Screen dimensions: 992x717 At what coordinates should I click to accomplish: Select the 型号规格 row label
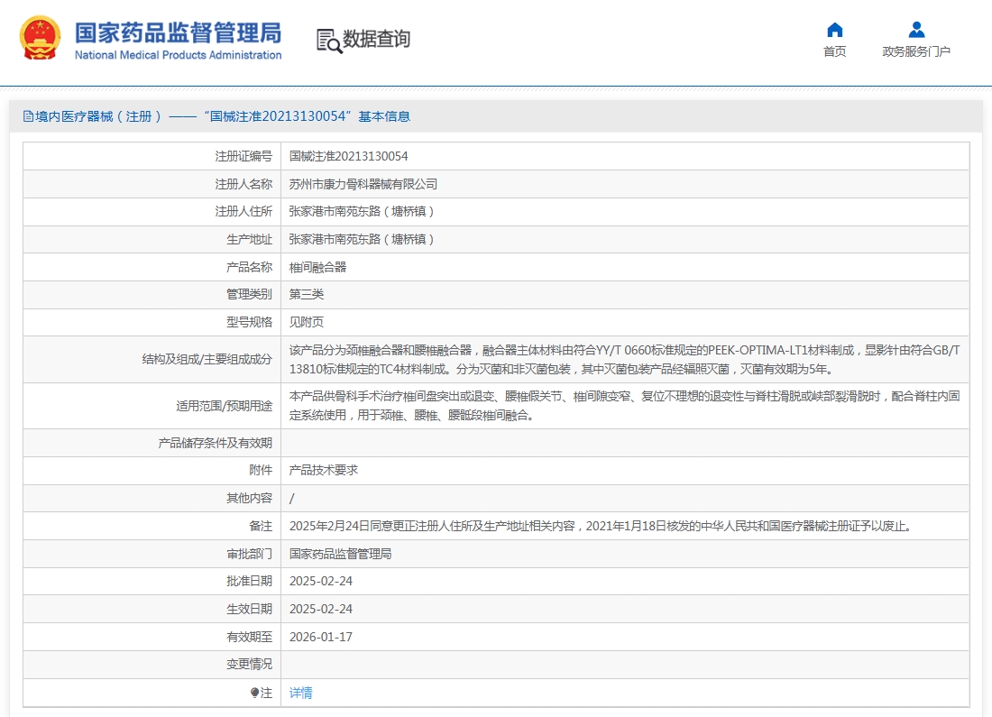(249, 322)
